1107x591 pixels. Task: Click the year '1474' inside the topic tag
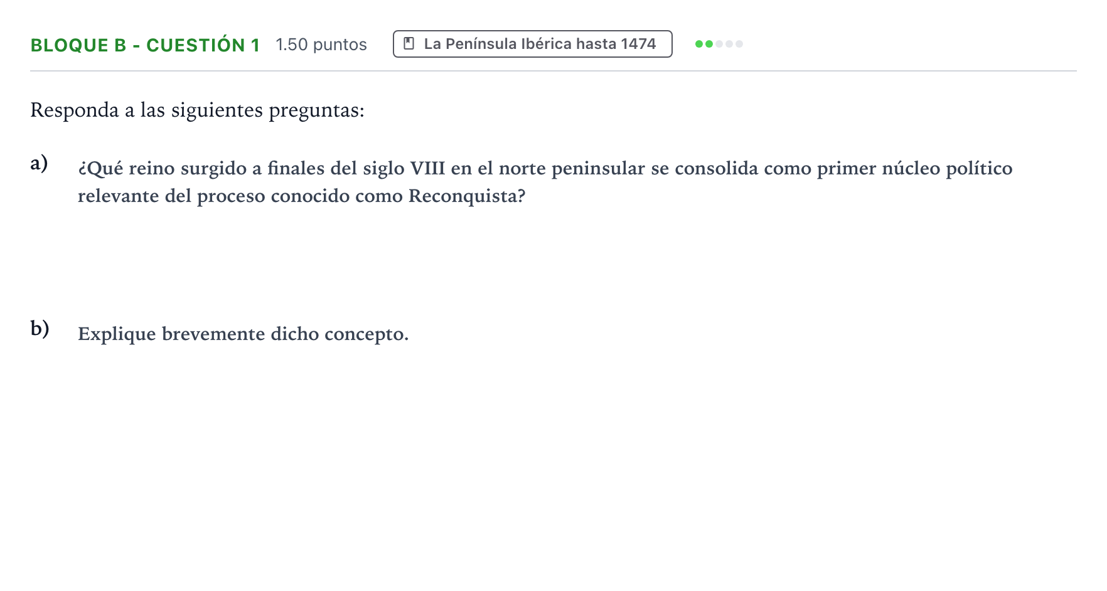[x=638, y=44]
